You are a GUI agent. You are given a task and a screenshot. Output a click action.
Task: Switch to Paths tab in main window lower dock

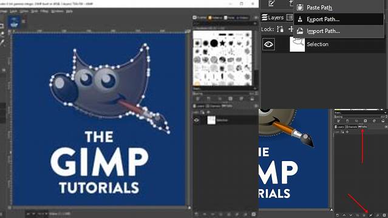tap(227, 106)
